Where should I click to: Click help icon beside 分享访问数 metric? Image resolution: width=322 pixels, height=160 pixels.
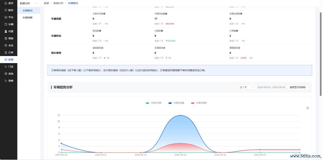[x=104, y=14]
